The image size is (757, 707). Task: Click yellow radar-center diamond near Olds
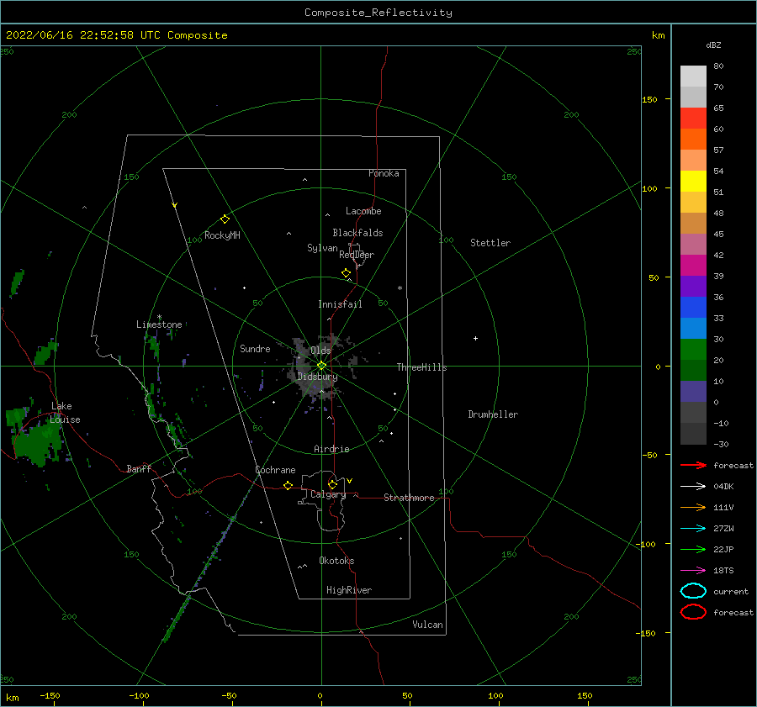click(x=321, y=366)
